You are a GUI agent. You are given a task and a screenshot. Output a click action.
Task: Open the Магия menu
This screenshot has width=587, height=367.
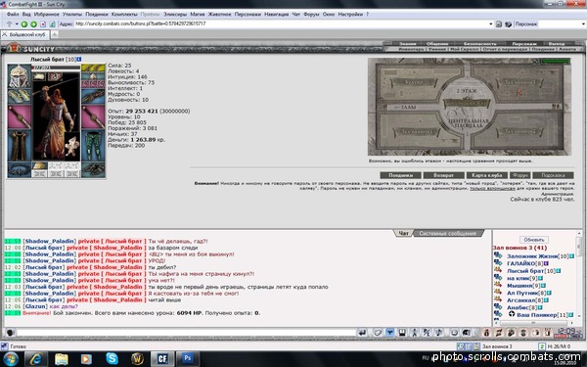tap(197, 15)
